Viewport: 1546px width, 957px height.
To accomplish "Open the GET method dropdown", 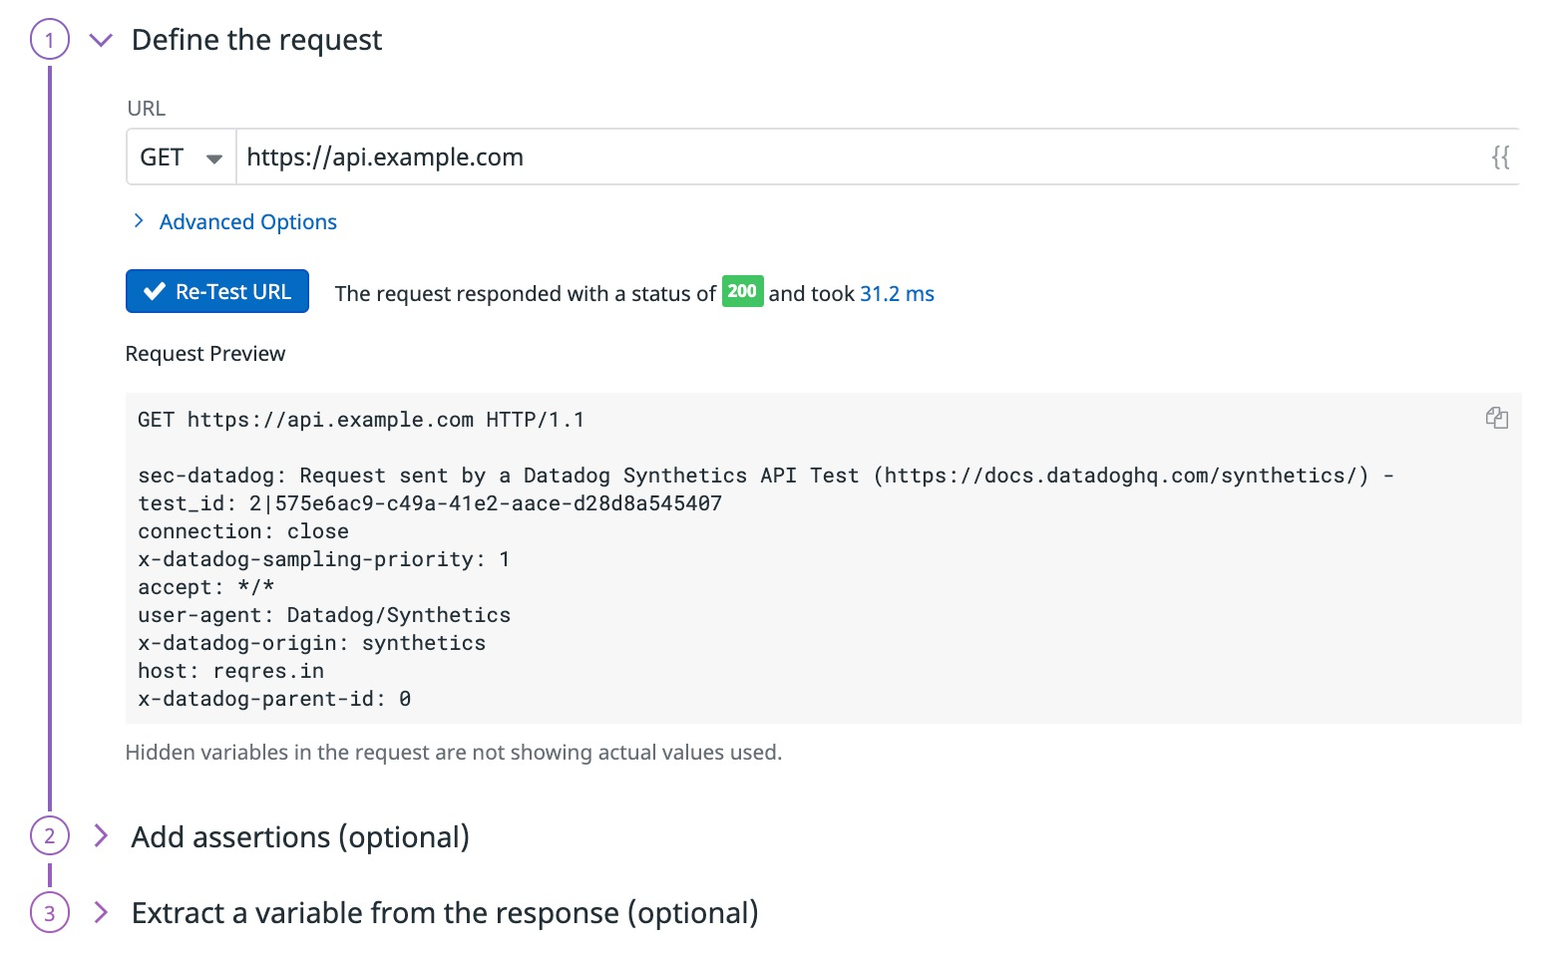I will [x=182, y=158].
